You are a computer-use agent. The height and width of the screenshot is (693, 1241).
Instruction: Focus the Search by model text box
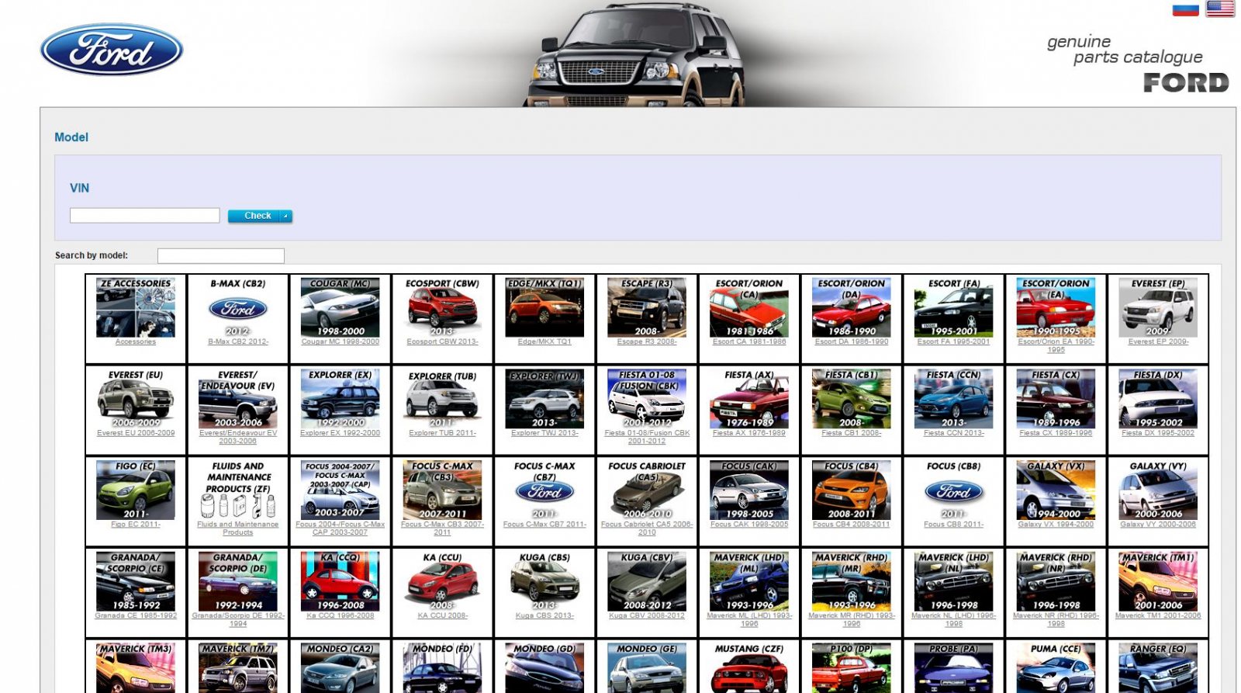tap(221, 256)
